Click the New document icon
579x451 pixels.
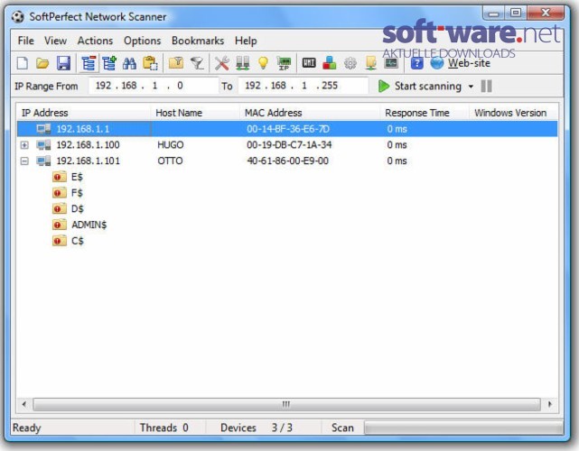23,63
